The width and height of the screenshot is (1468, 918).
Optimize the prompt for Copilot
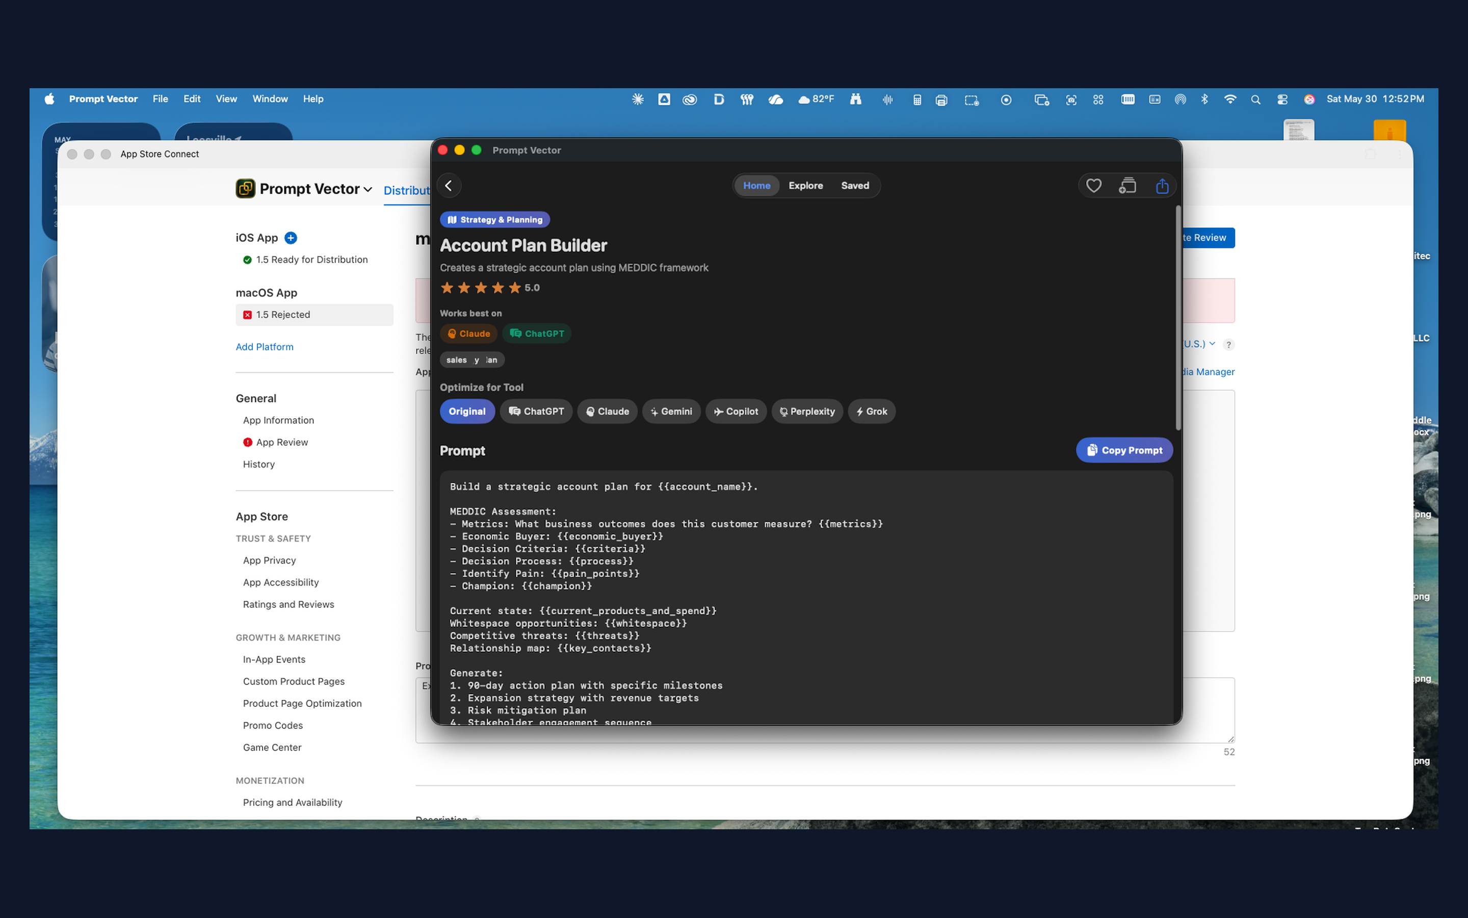736,412
